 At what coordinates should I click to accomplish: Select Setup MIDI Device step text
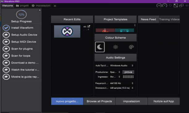coord(23,42)
